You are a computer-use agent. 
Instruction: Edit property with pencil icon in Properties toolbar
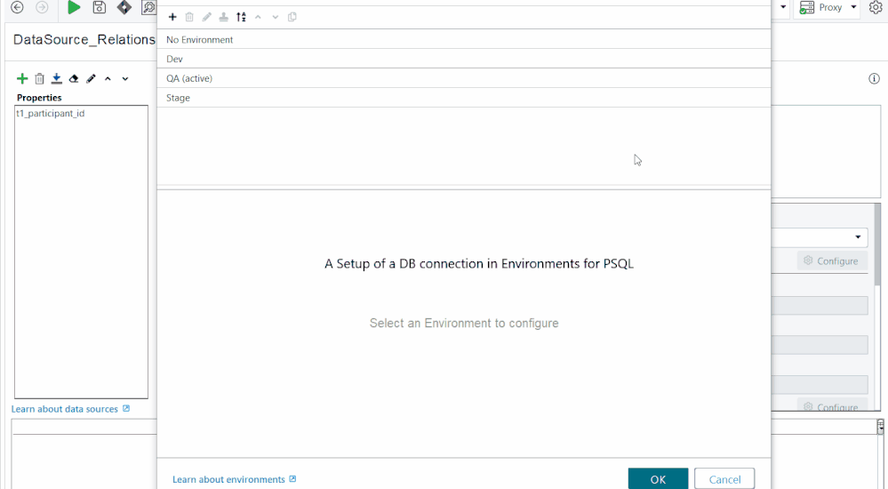coord(92,79)
